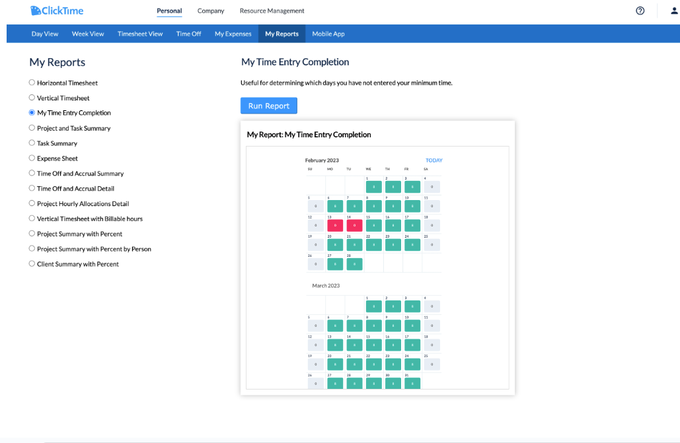The width and height of the screenshot is (680, 443).
Task: Select the Vertical Timesheet report
Action: (x=31, y=98)
